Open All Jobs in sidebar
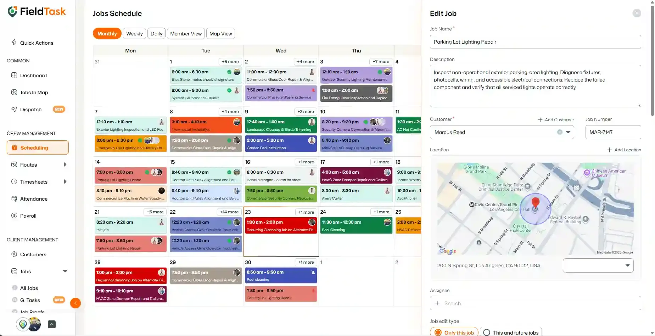Image resolution: width=655 pixels, height=336 pixels. click(29, 288)
